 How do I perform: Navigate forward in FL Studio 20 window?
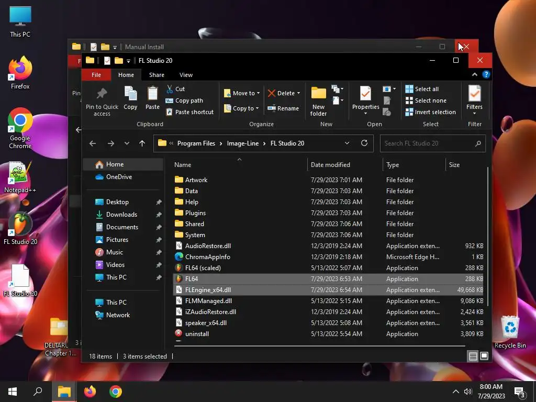111,143
